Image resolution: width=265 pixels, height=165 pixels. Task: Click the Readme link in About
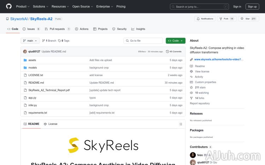[x=200, y=66]
